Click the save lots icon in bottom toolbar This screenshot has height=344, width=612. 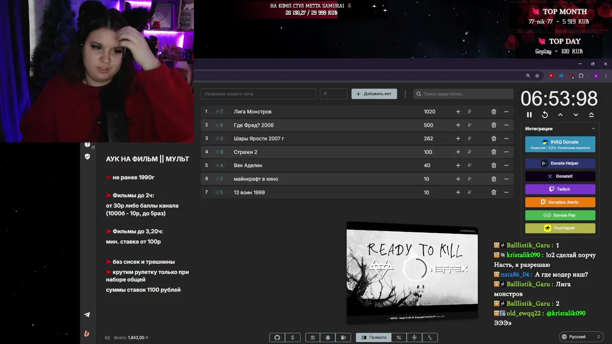pyautogui.click(x=313, y=337)
